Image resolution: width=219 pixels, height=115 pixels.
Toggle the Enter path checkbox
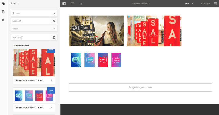(x=54, y=21)
